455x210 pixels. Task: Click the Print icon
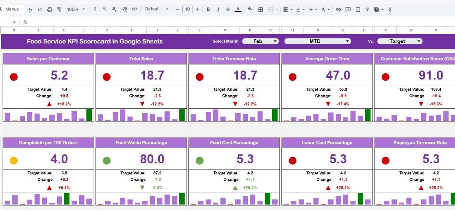[x=50, y=9]
